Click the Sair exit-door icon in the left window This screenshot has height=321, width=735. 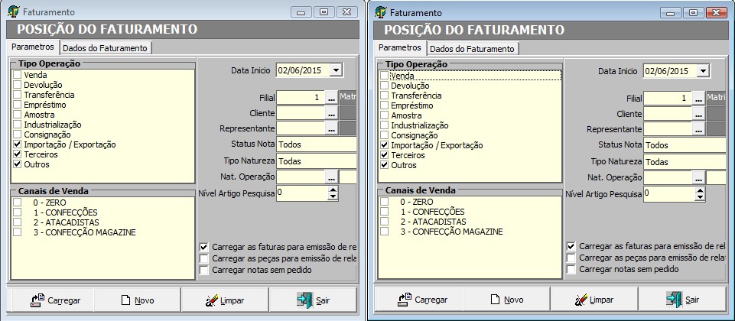tap(304, 300)
